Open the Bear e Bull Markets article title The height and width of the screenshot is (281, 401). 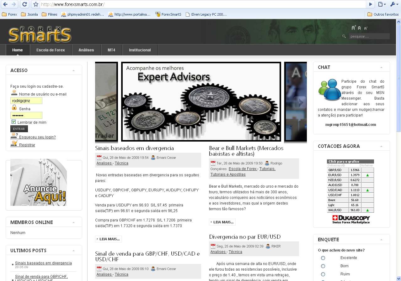(x=246, y=151)
